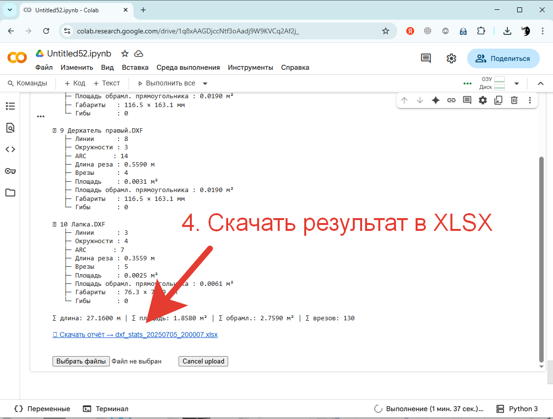Copy link to the current cell
553x419 pixels.
(x=451, y=100)
